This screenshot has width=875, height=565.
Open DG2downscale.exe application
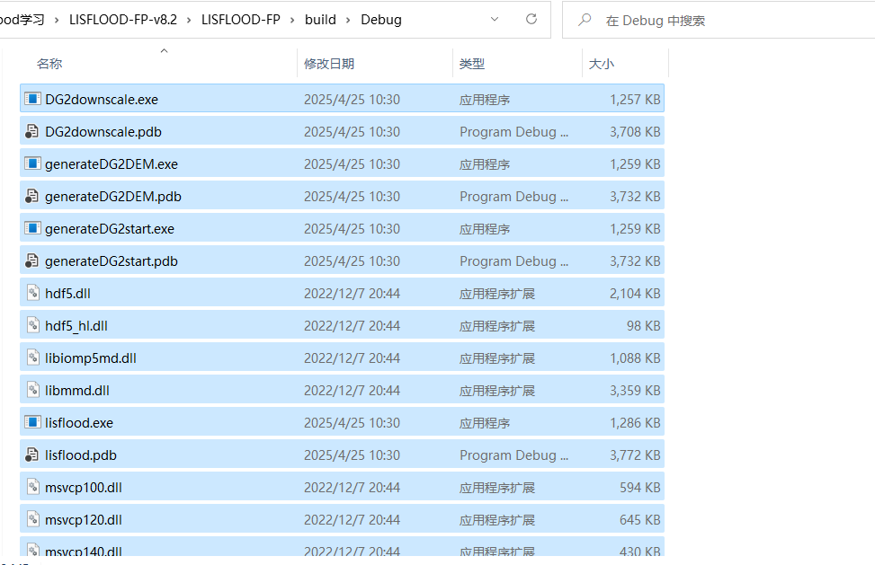click(99, 99)
